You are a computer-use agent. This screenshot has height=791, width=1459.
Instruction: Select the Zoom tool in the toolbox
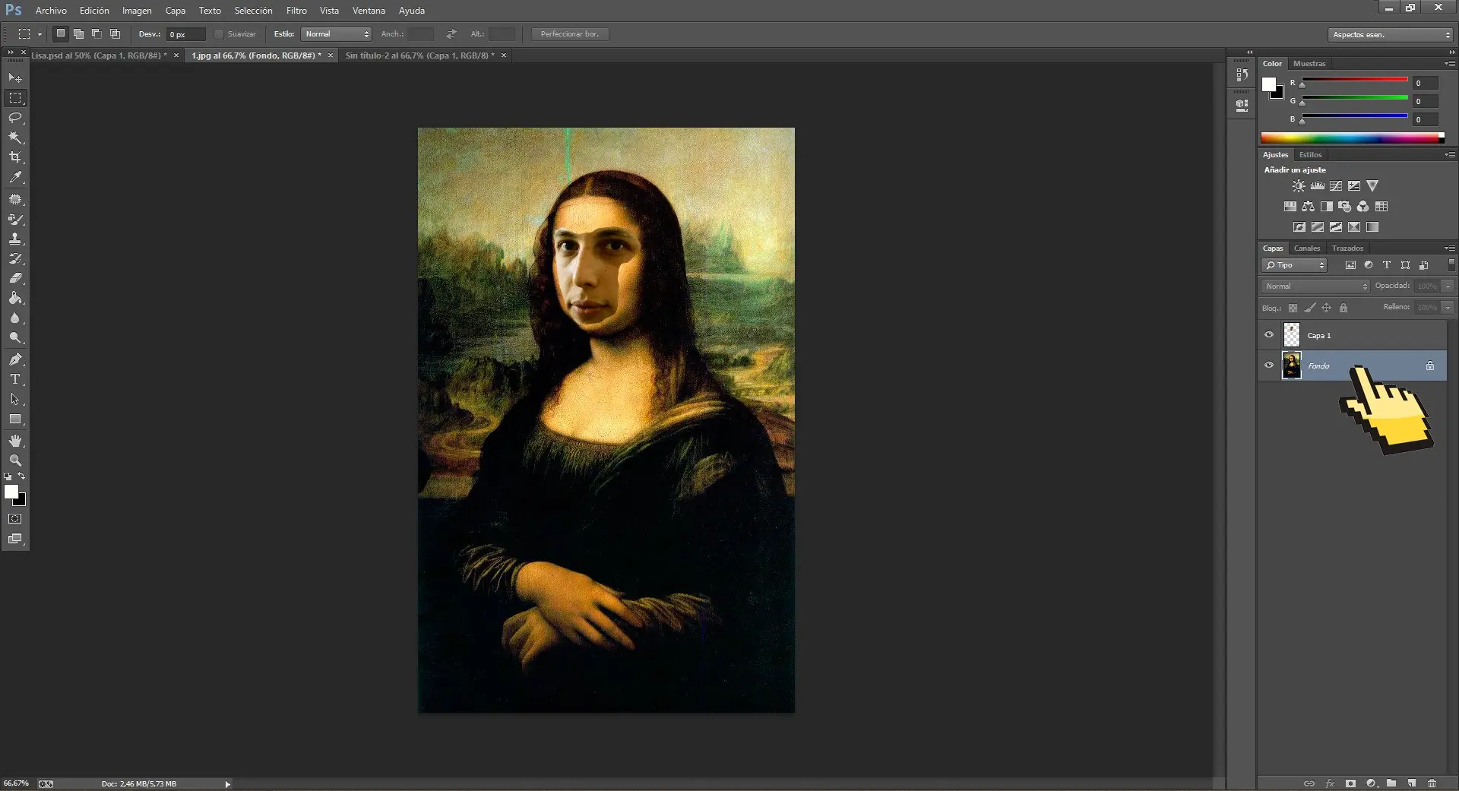tap(15, 460)
